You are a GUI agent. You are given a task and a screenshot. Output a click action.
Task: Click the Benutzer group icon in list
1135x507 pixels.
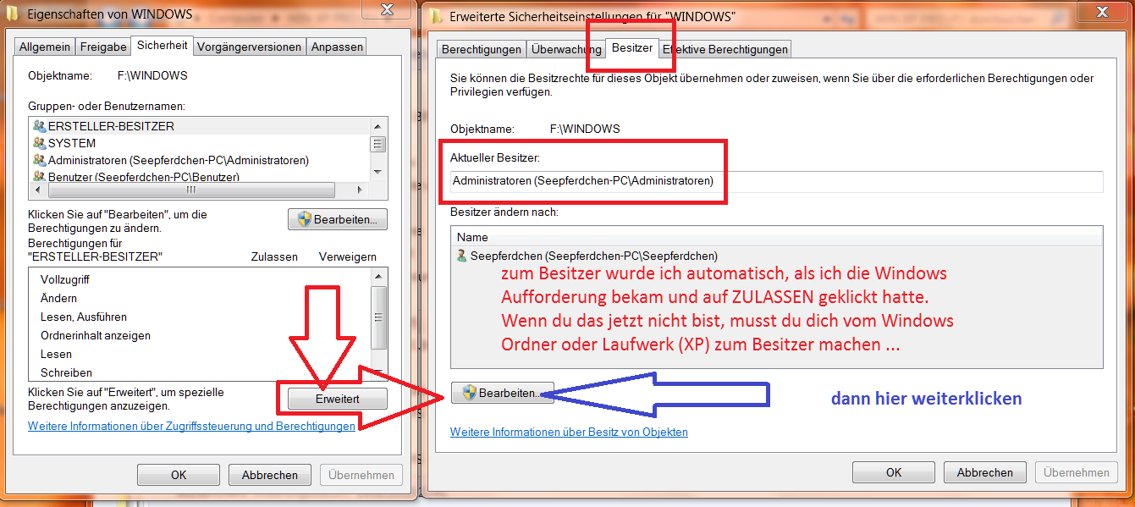(x=39, y=176)
